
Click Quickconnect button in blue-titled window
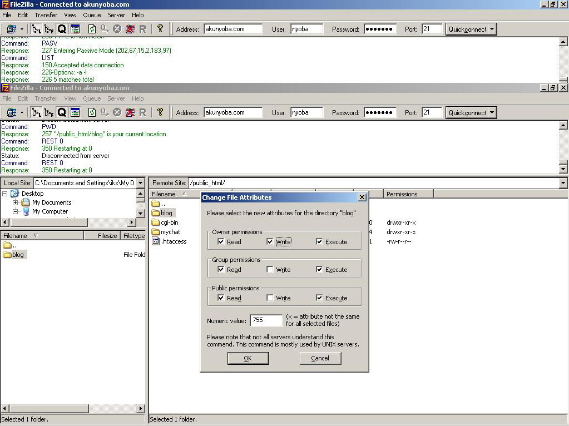click(x=467, y=29)
